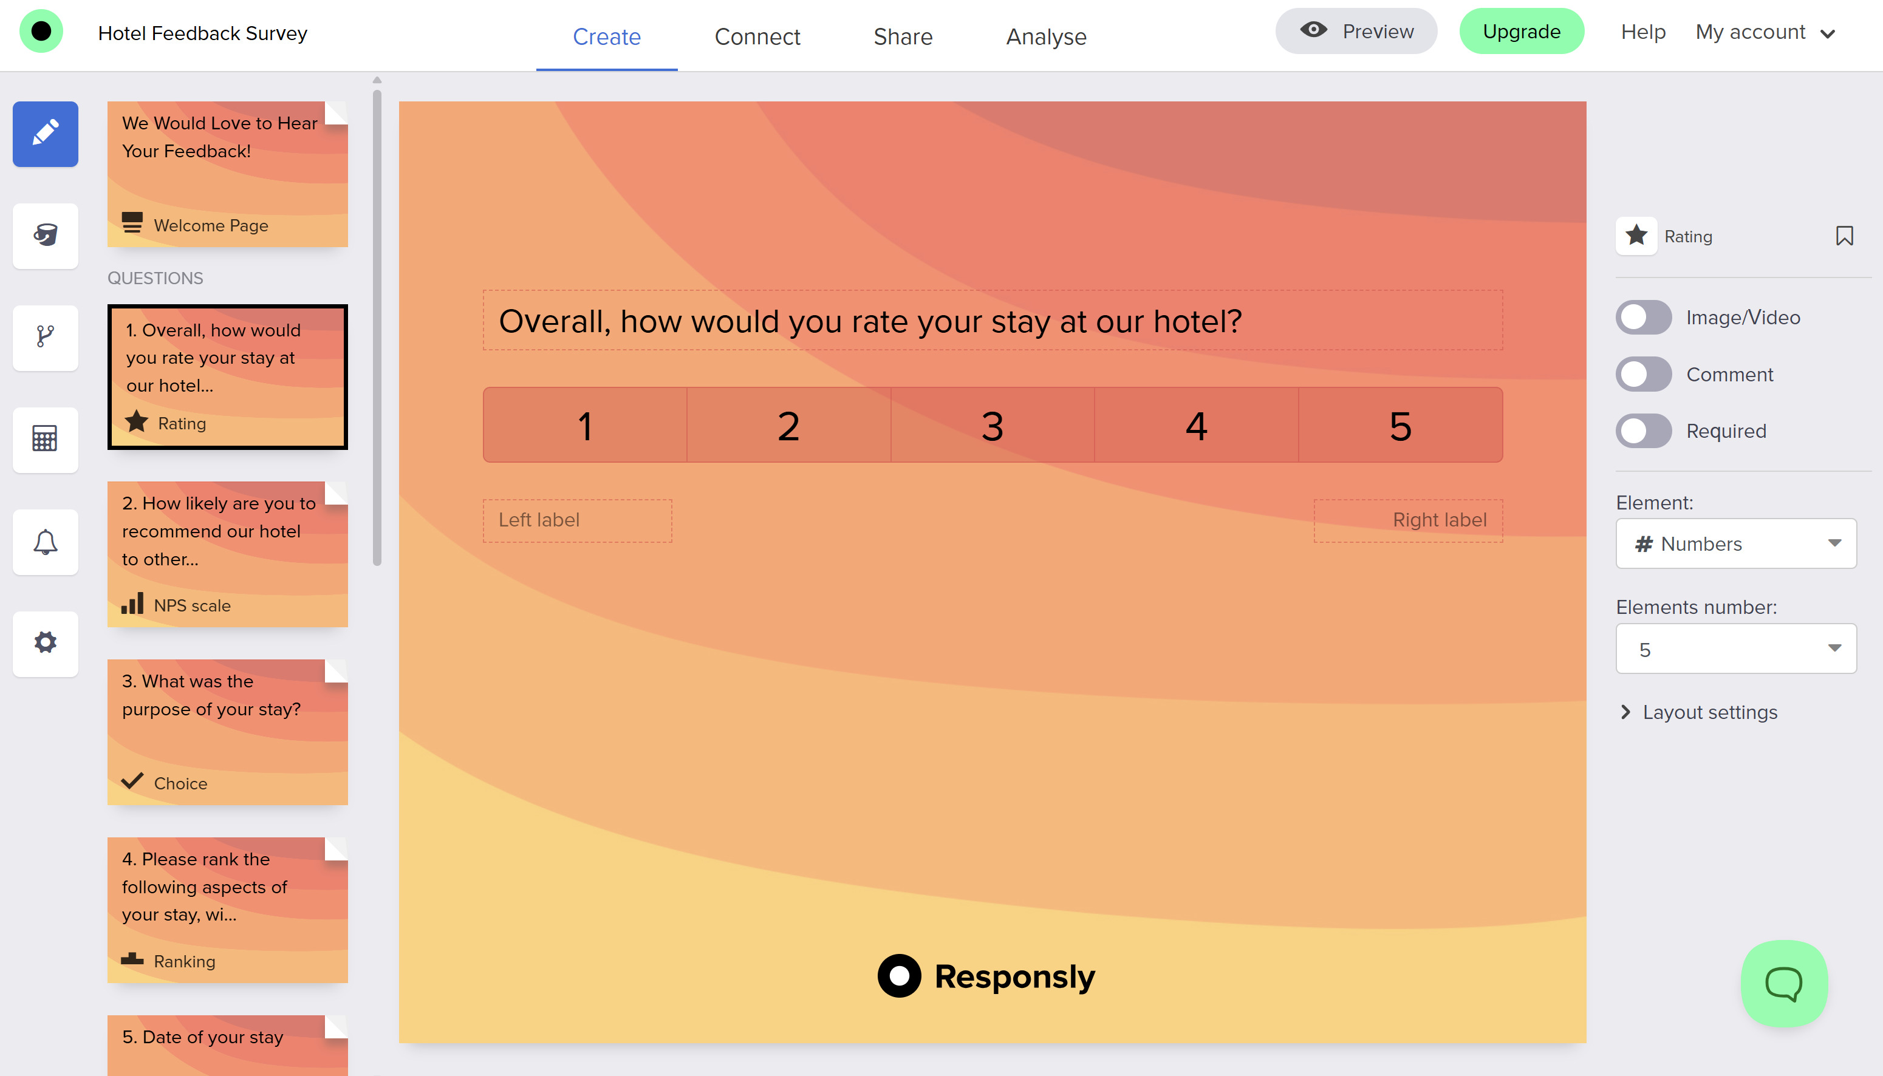
Task: Select rating value 3
Action: (993, 426)
